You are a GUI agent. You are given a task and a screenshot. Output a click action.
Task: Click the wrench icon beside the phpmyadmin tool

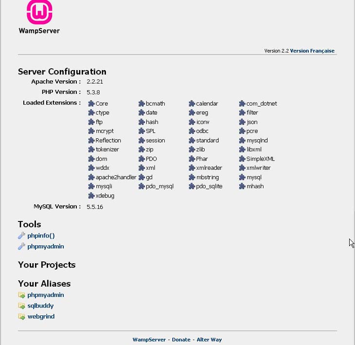(x=21, y=246)
